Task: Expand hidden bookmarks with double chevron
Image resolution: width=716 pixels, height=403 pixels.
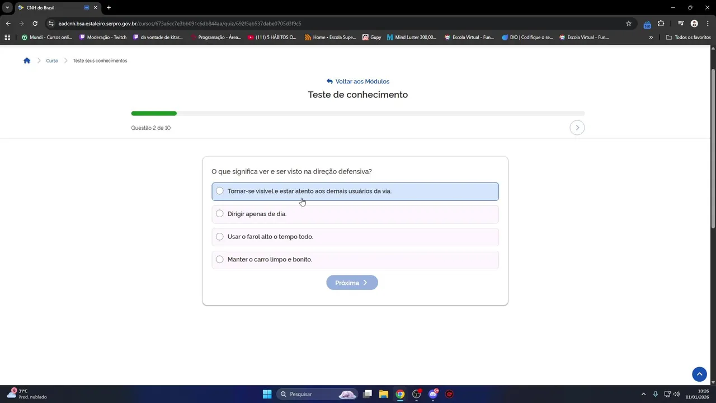Action: (x=651, y=38)
